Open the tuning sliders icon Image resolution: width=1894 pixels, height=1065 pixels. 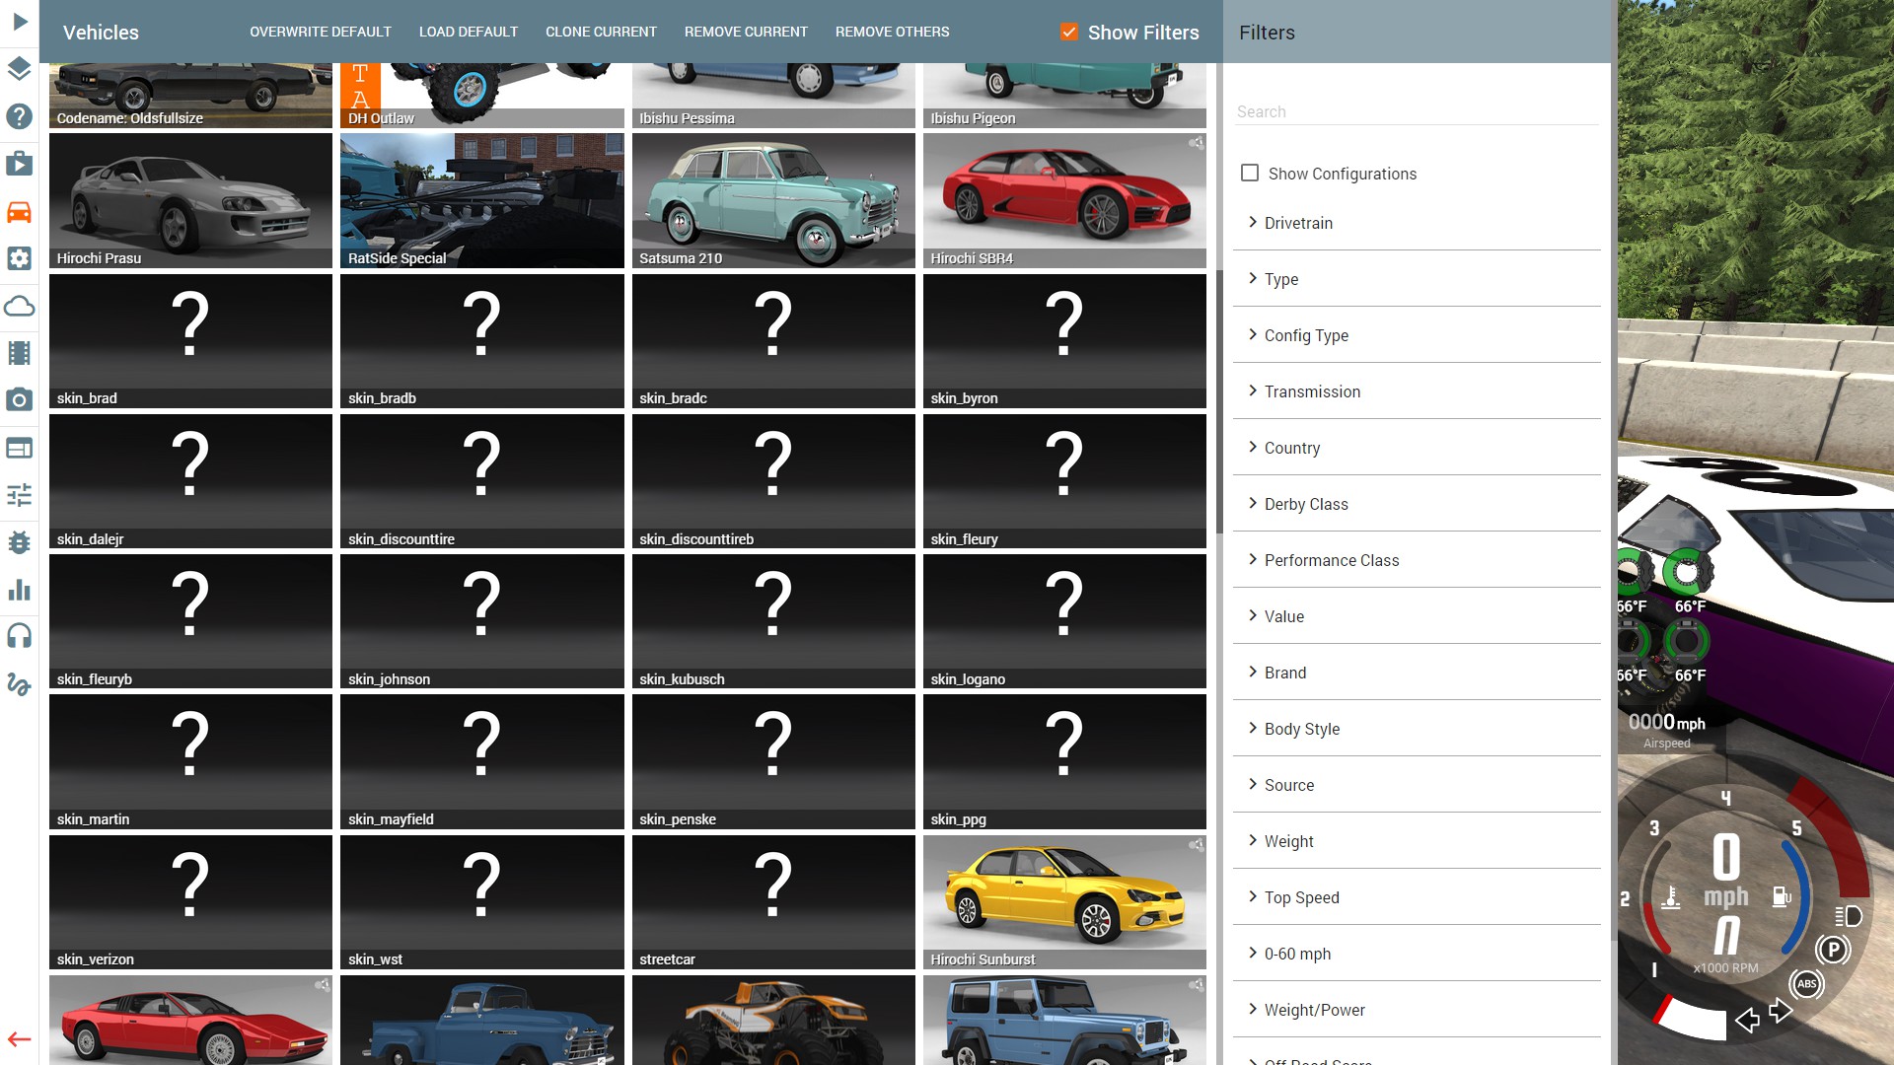(19, 495)
